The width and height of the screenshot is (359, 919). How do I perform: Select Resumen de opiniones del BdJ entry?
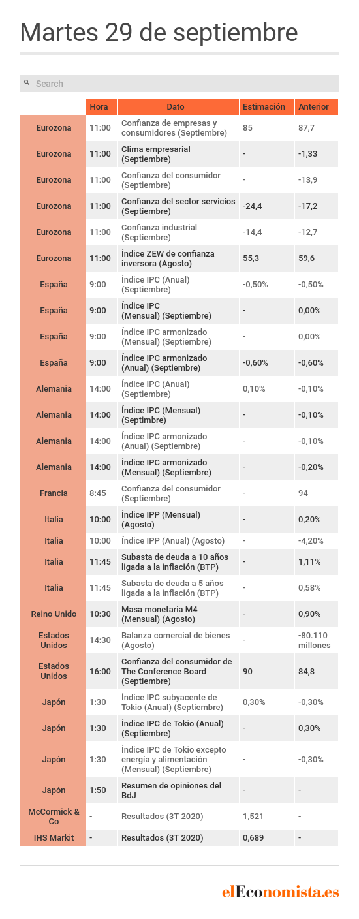pos(171,790)
